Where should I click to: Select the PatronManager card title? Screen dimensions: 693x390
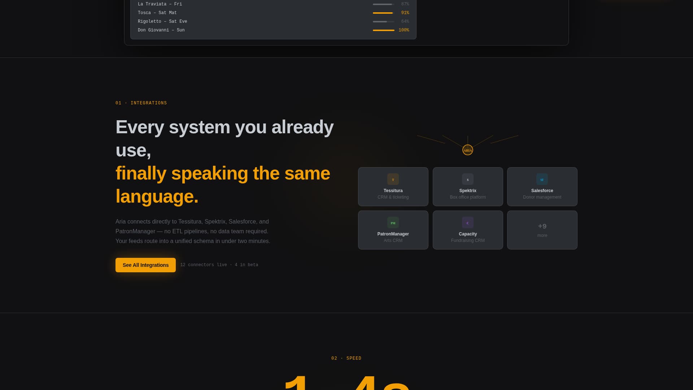tap(393, 234)
